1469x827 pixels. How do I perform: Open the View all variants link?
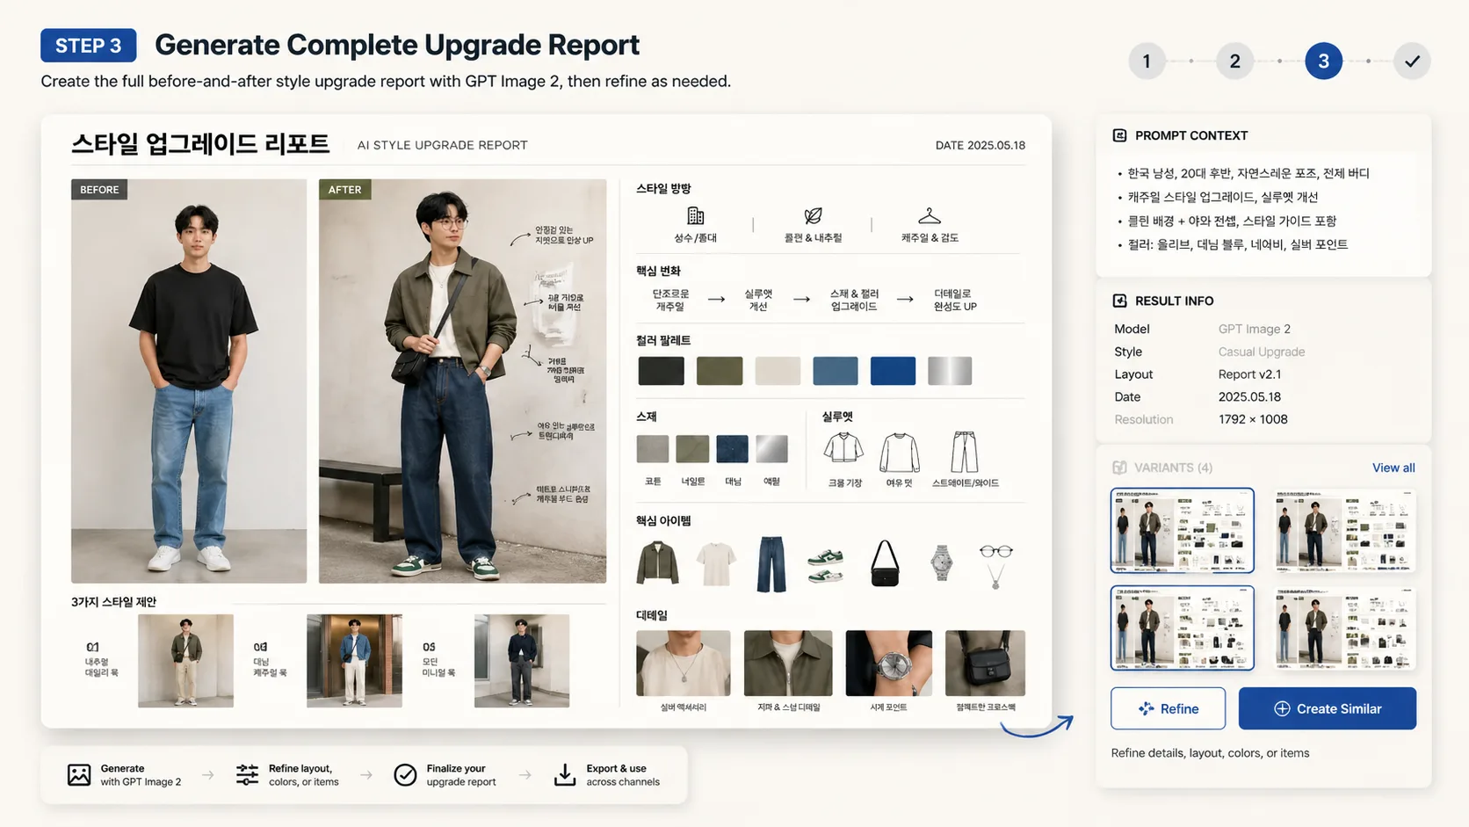[1393, 468]
